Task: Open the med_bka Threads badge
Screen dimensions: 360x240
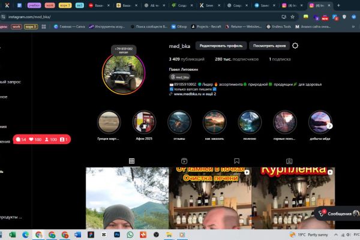Action: point(180,77)
